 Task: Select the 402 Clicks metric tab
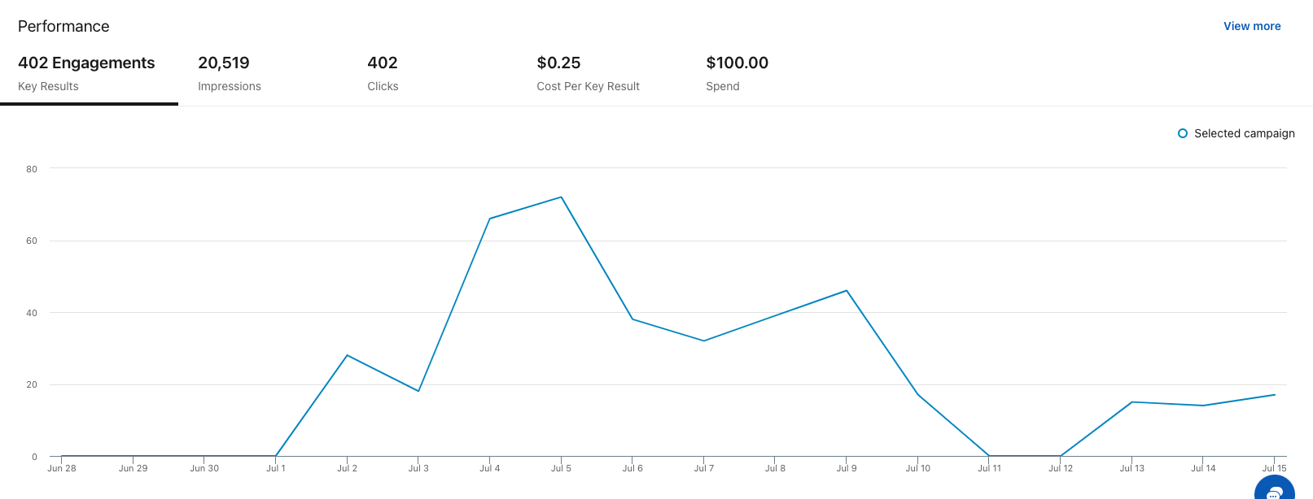(x=383, y=73)
